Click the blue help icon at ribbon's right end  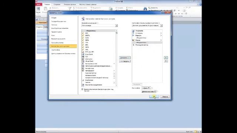coord(201,4)
